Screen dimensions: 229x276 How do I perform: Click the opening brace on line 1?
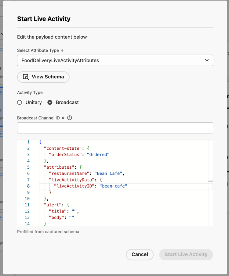40,142
